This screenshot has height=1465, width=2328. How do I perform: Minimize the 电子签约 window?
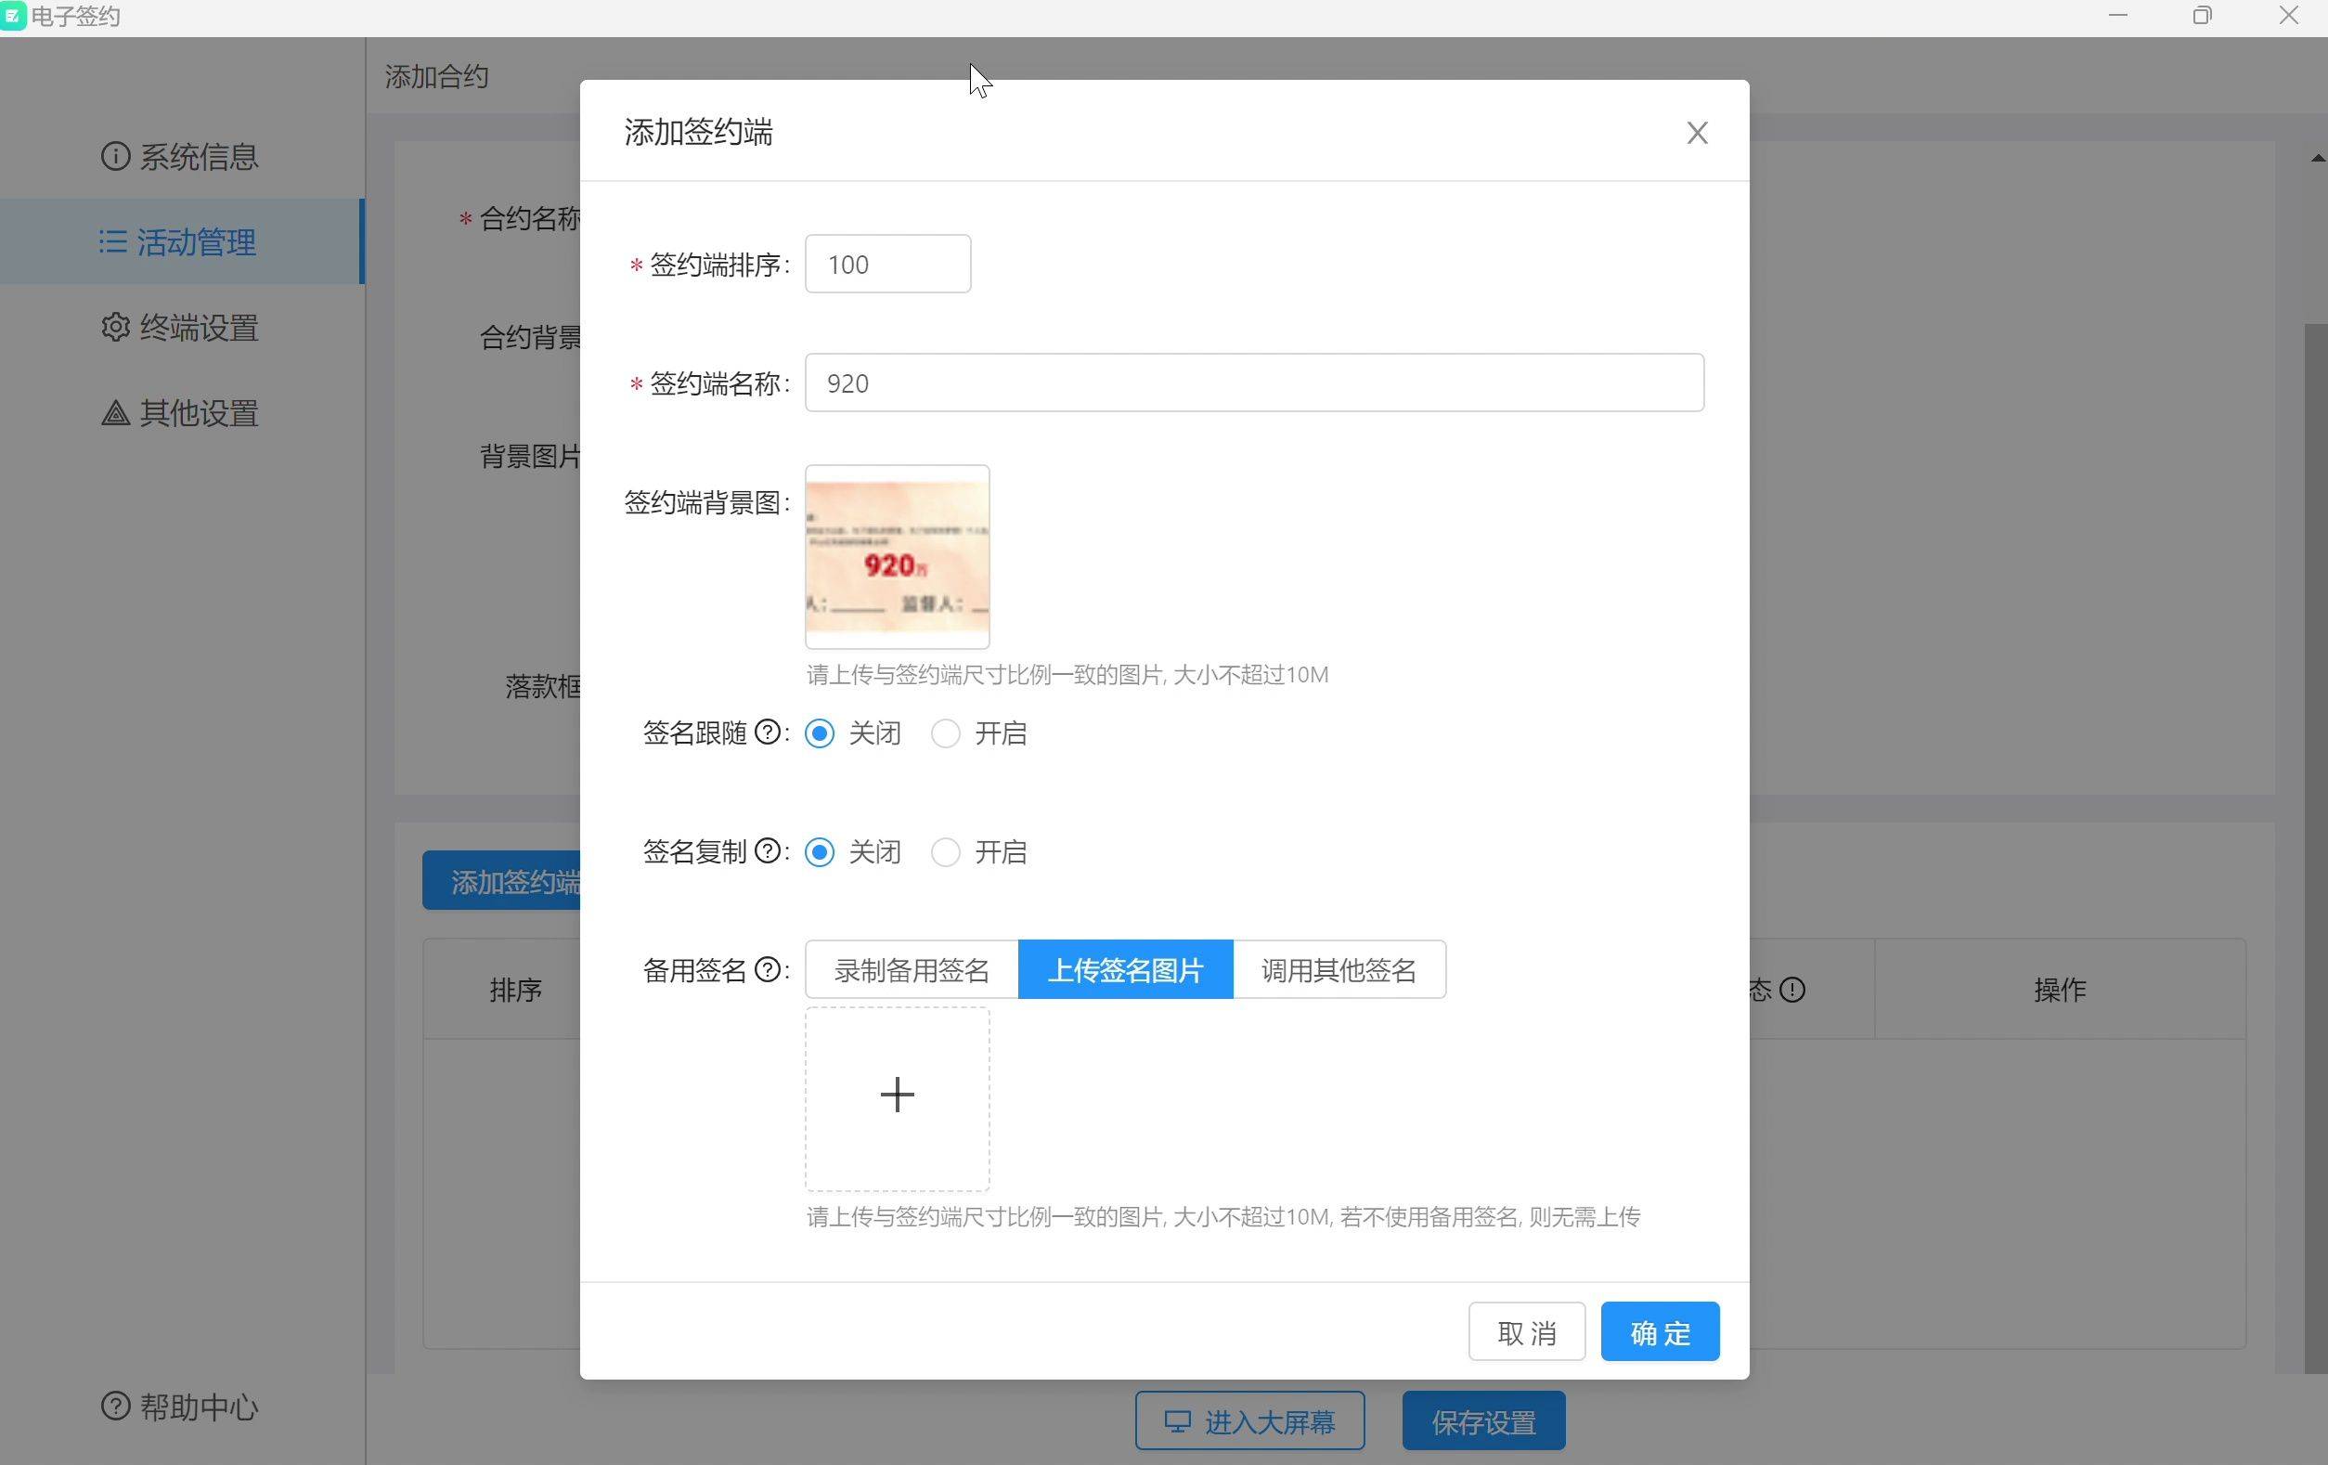(x=2118, y=16)
